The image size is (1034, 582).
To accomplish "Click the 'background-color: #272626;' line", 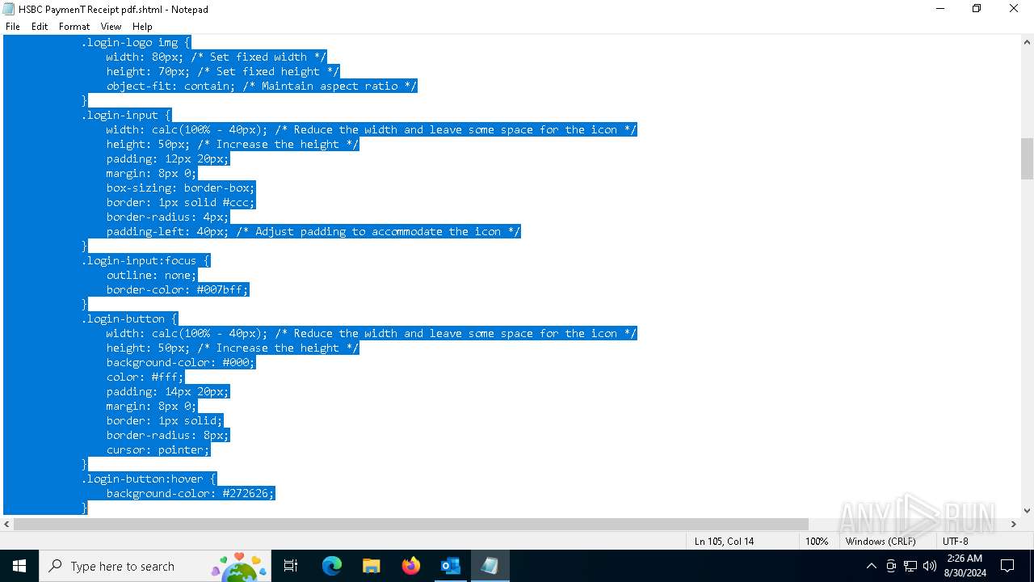I will pyautogui.click(x=191, y=493).
